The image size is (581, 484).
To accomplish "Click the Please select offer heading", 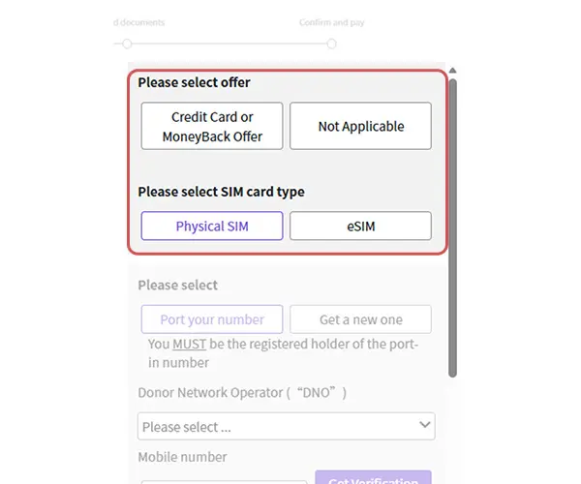I will click(x=195, y=82).
